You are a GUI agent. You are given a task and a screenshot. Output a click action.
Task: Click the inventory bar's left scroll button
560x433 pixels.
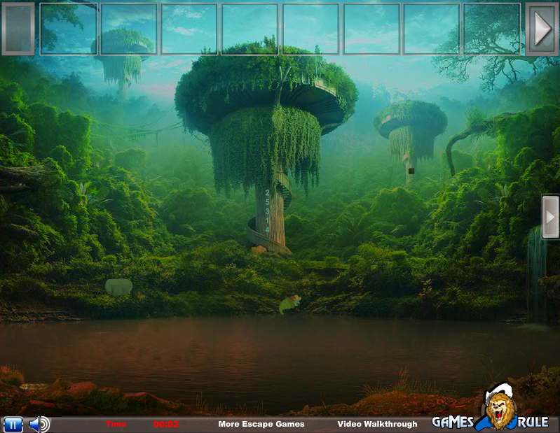pos(18,29)
